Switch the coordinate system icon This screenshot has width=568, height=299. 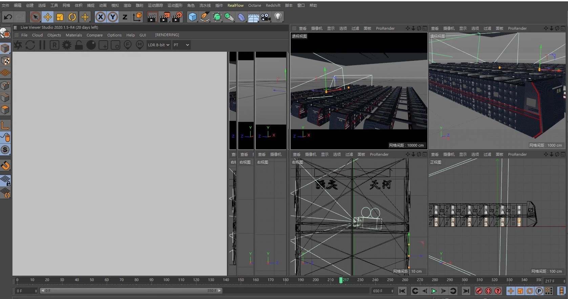[138, 17]
